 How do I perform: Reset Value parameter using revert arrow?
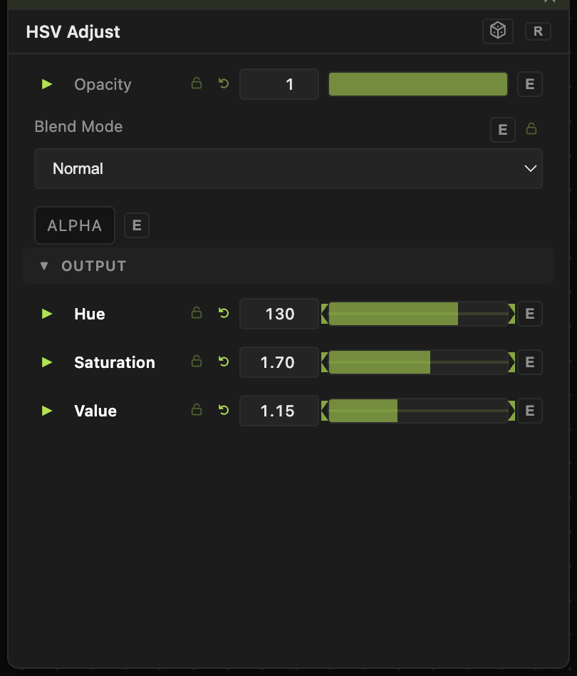pyautogui.click(x=224, y=410)
